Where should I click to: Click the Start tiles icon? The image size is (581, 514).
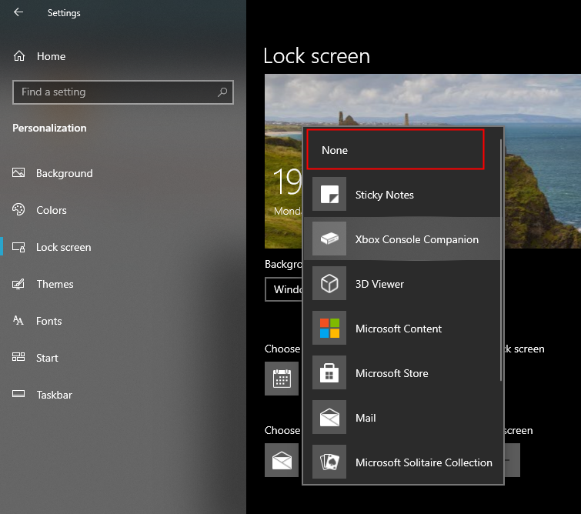tap(18, 357)
